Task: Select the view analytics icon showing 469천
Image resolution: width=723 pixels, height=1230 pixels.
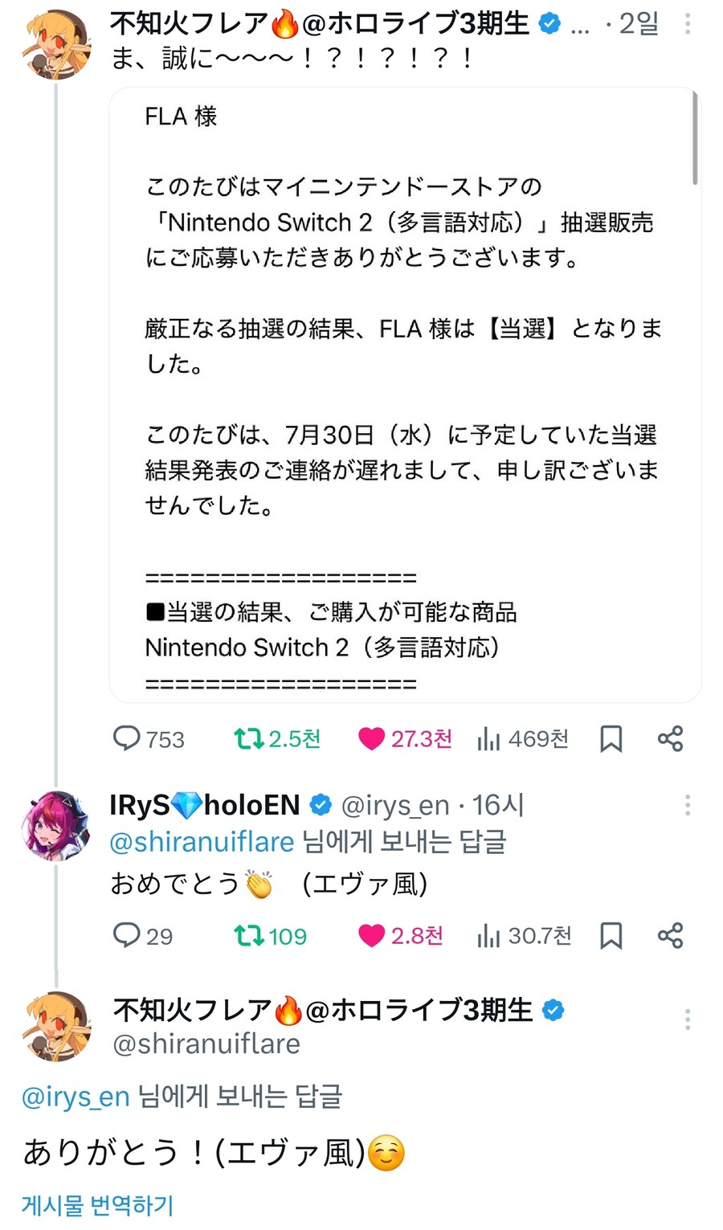Action: pos(488,738)
